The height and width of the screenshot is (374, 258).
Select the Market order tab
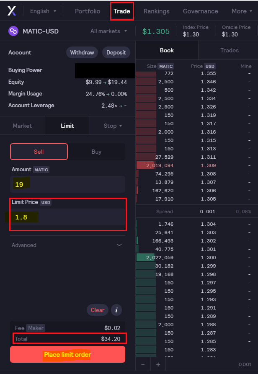[x=23, y=126]
